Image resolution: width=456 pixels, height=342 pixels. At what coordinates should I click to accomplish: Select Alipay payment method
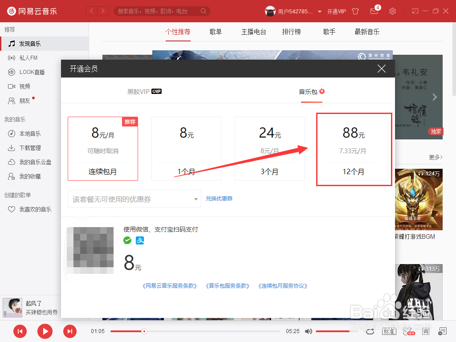[140, 240]
